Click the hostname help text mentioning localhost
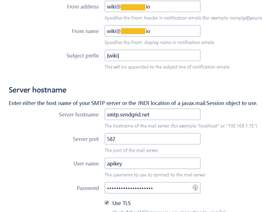This screenshot has height=212, width=262. [x=181, y=126]
